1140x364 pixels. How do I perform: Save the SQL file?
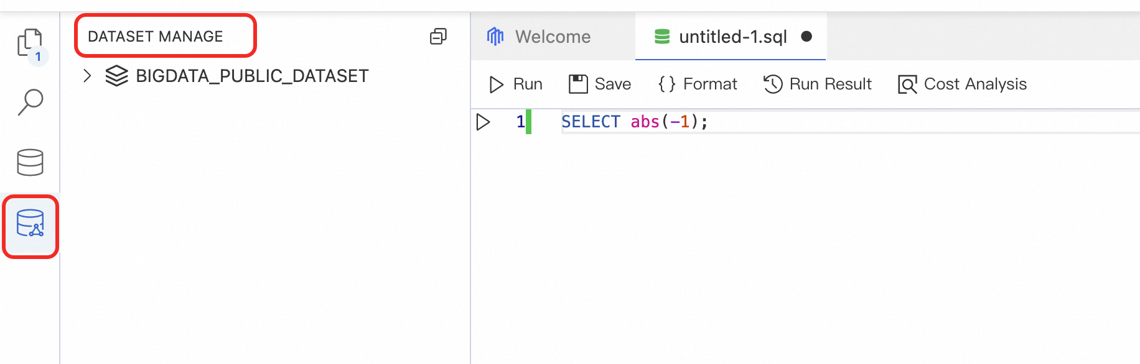tap(600, 84)
